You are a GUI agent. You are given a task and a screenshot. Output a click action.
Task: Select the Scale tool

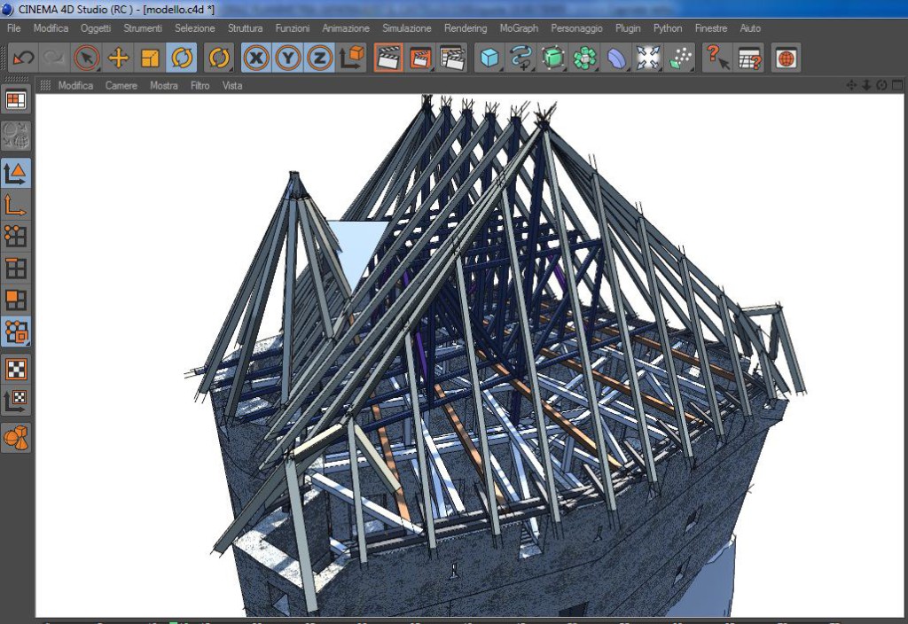pos(150,58)
